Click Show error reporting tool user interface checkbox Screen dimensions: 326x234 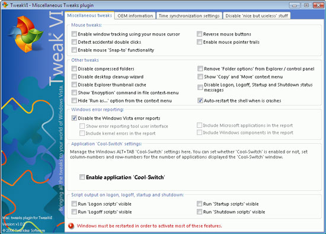82,126
